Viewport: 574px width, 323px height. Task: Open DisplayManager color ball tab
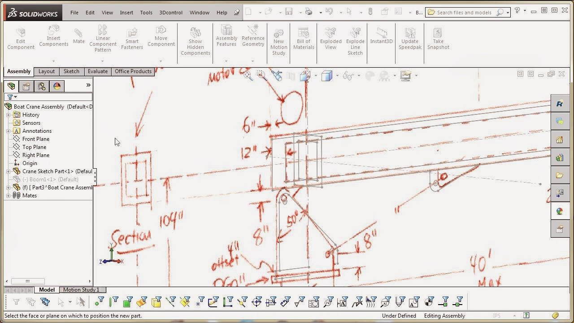(57, 86)
